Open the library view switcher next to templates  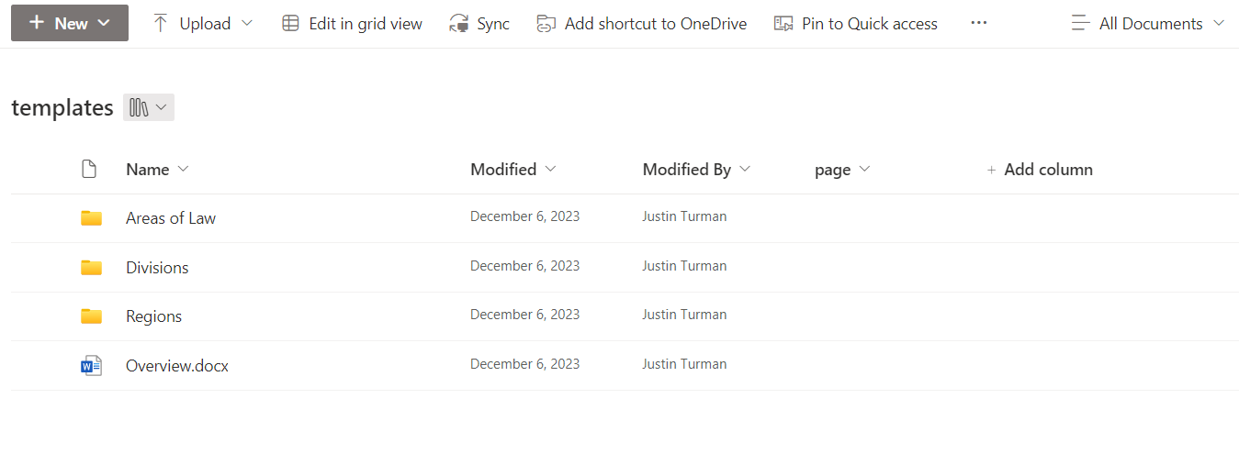click(149, 108)
